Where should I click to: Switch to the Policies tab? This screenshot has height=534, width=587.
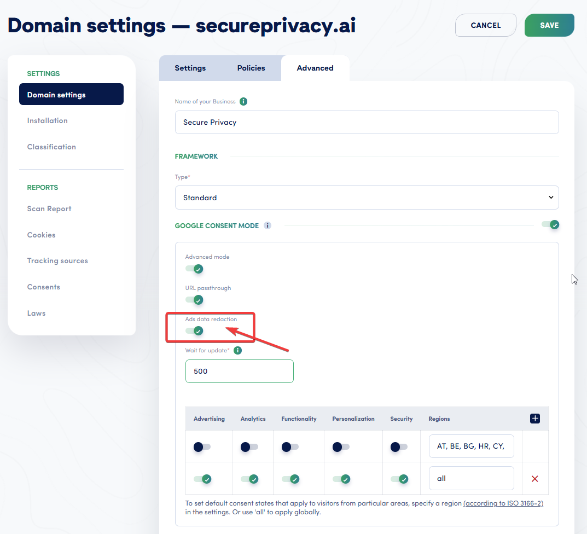coord(251,68)
